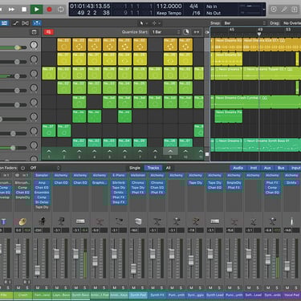Click the Vocal Pad channel microphone icon
The height and width of the screenshot is (301, 301).
pos(291,222)
